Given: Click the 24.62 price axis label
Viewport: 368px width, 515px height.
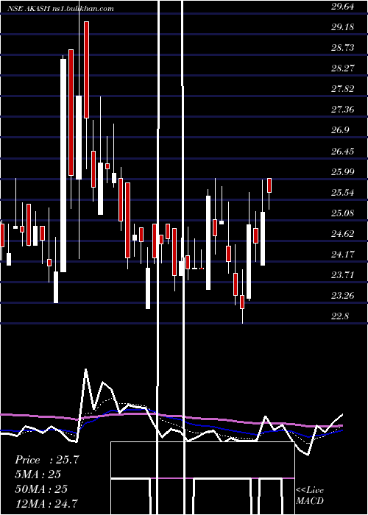Looking at the screenshot, I should pos(342,233).
